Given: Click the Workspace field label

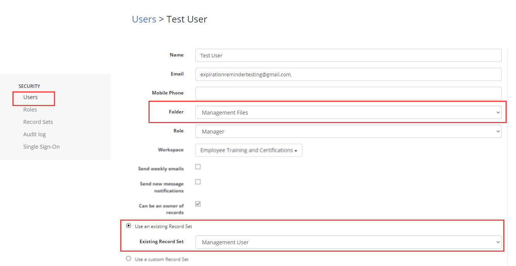Looking at the screenshot, I should (171, 150).
